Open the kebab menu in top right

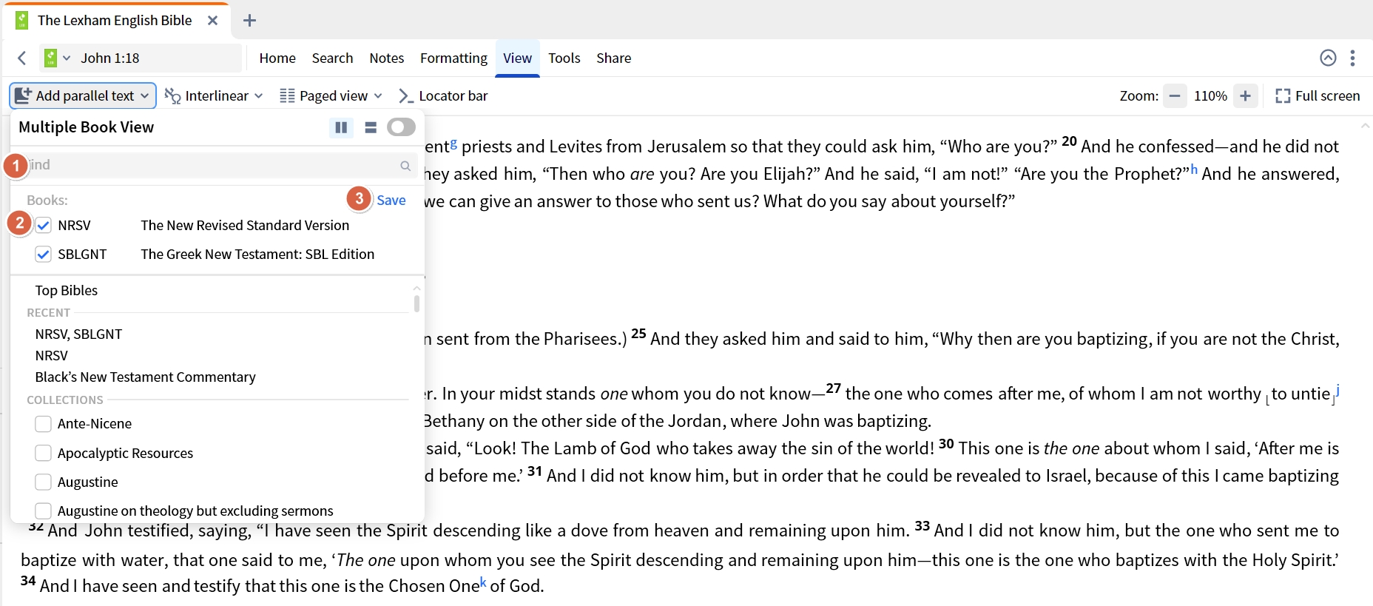click(x=1352, y=58)
